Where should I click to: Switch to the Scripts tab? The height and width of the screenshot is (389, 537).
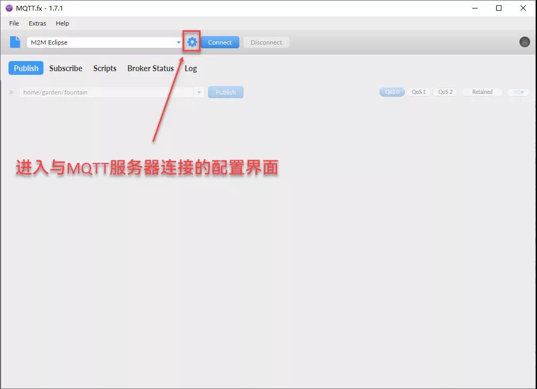(105, 68)
